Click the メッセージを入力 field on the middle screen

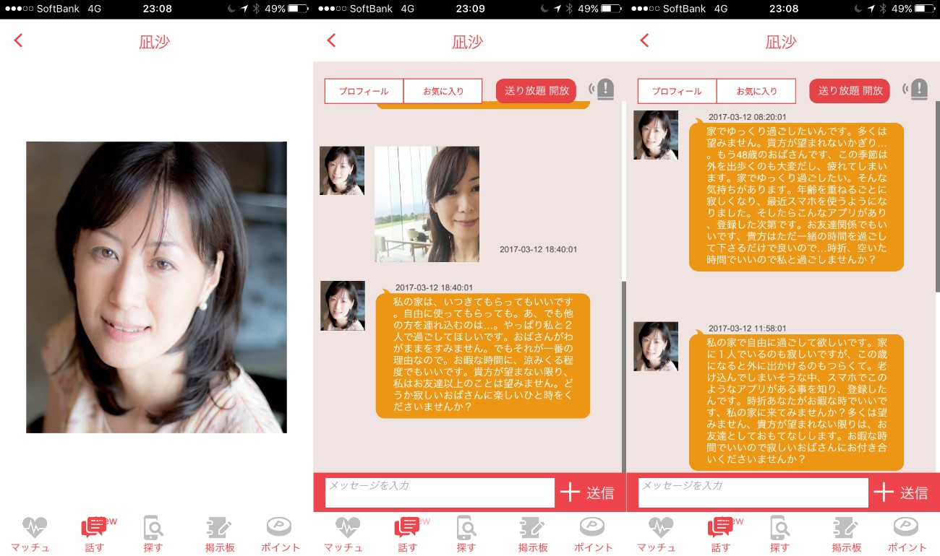[440, 492]
